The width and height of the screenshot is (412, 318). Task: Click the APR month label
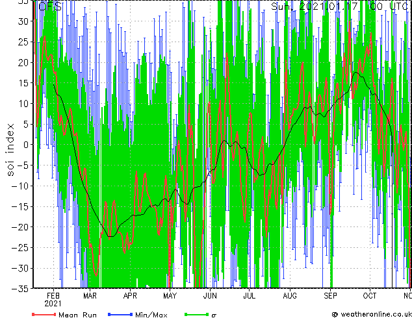coord(130,296)
